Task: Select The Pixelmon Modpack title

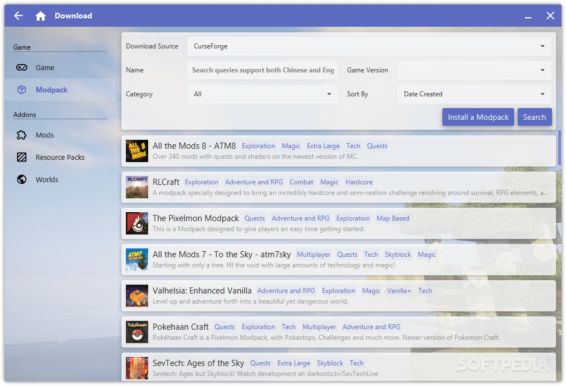Action: tap(196, 218)
